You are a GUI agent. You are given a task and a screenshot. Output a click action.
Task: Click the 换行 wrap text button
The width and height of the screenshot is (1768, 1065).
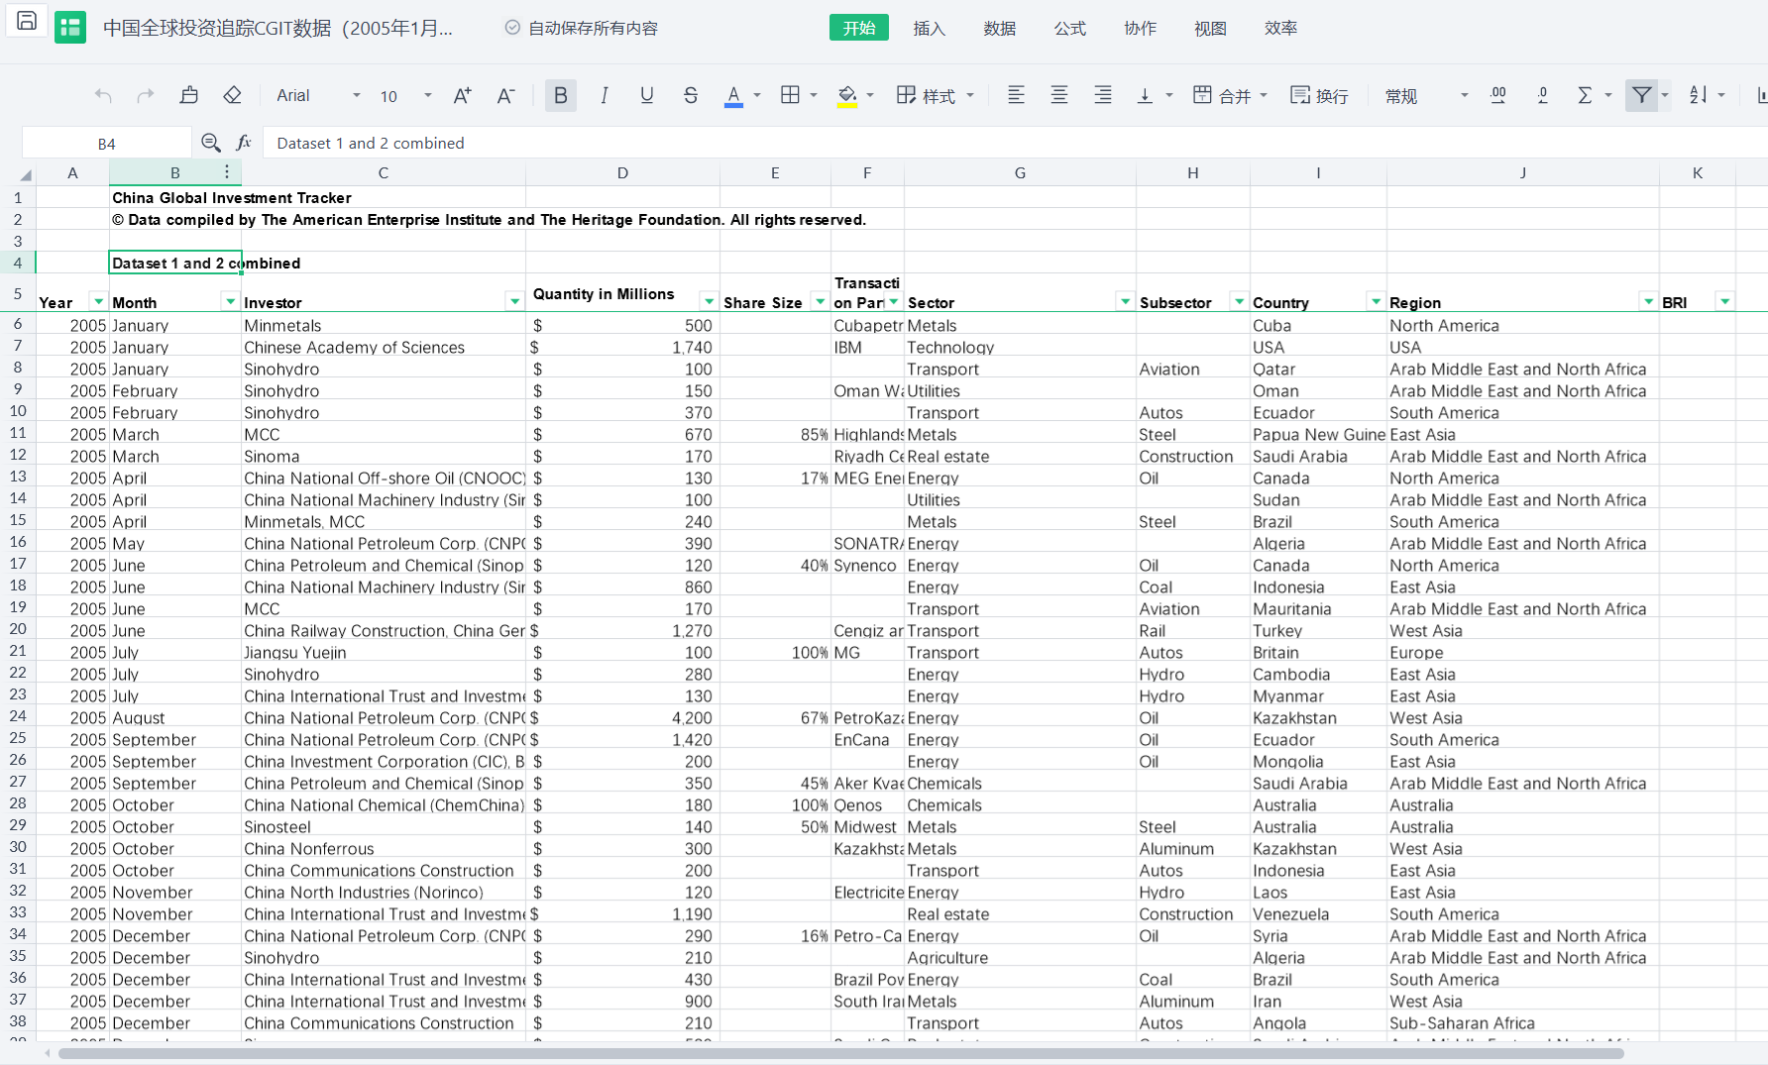(x=1319, y=95)
